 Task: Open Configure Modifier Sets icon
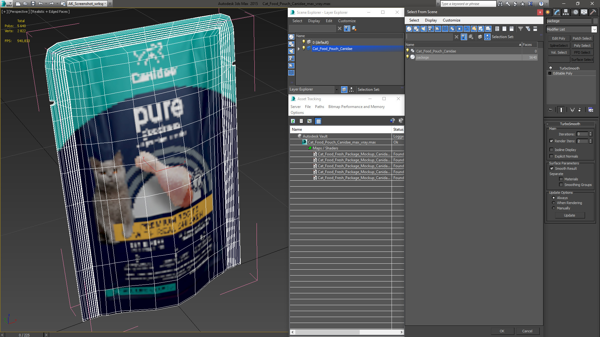591,110
